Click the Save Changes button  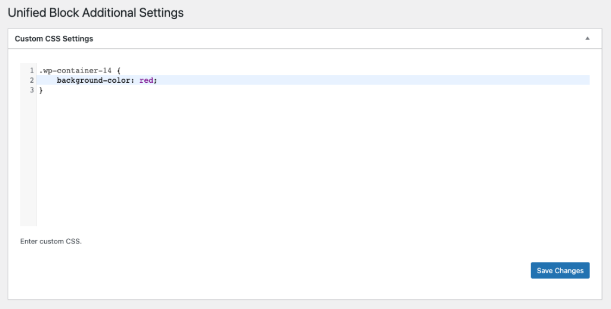pyautogui.click(x=560, y=270)
